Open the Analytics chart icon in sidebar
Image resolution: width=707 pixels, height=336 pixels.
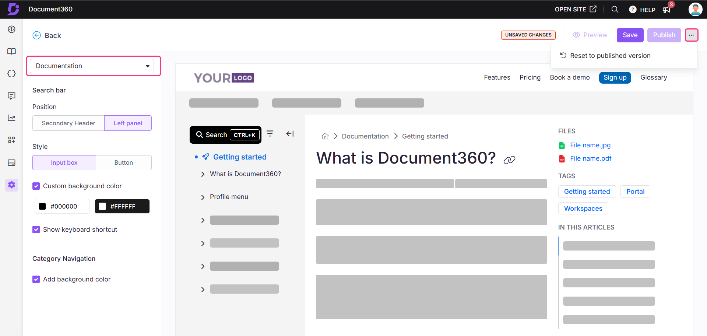(x=11, y=118)
